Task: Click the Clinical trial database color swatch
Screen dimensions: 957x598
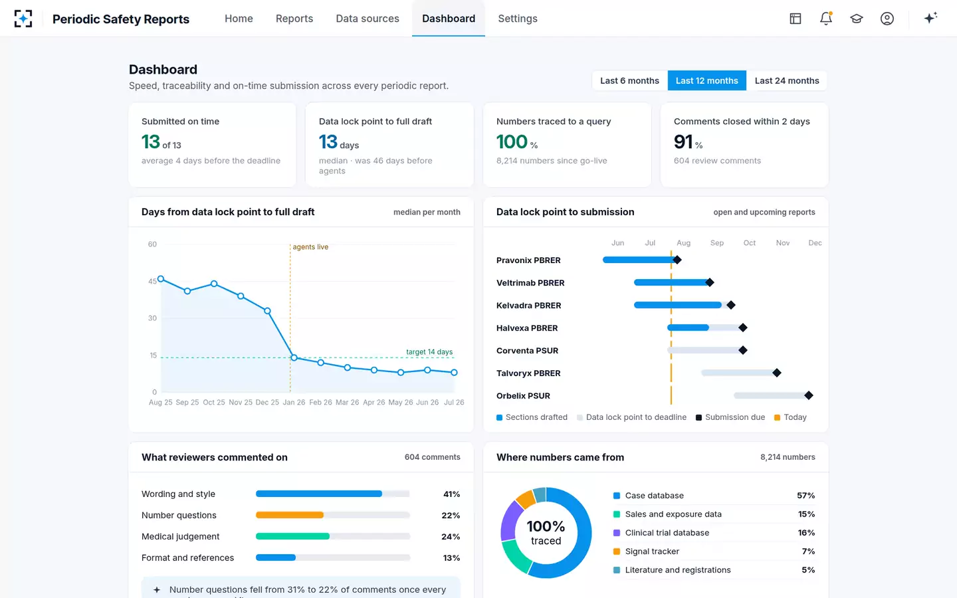Action: coord(617,533)
